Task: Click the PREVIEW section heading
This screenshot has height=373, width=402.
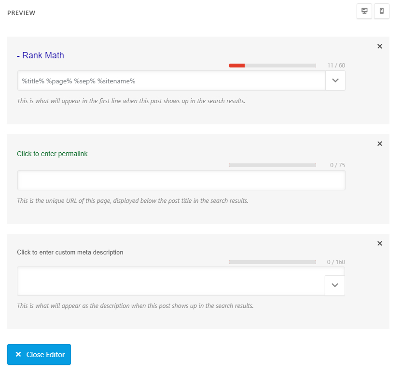Action: click(x=21, y=13)
